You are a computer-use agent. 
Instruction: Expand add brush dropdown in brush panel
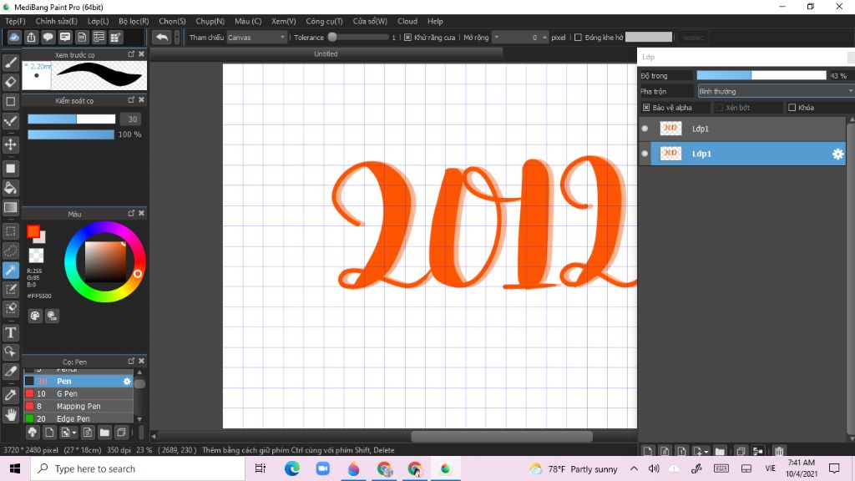[x=74, y=433]
